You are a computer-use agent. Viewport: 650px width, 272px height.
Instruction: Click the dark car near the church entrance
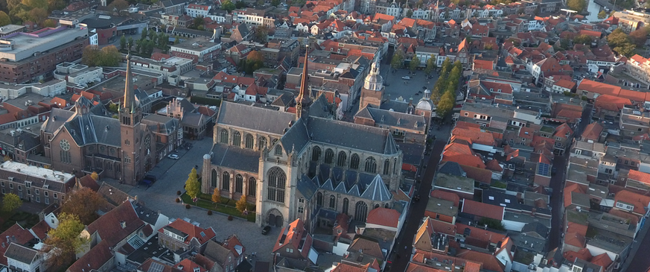[x=266, y=230]
